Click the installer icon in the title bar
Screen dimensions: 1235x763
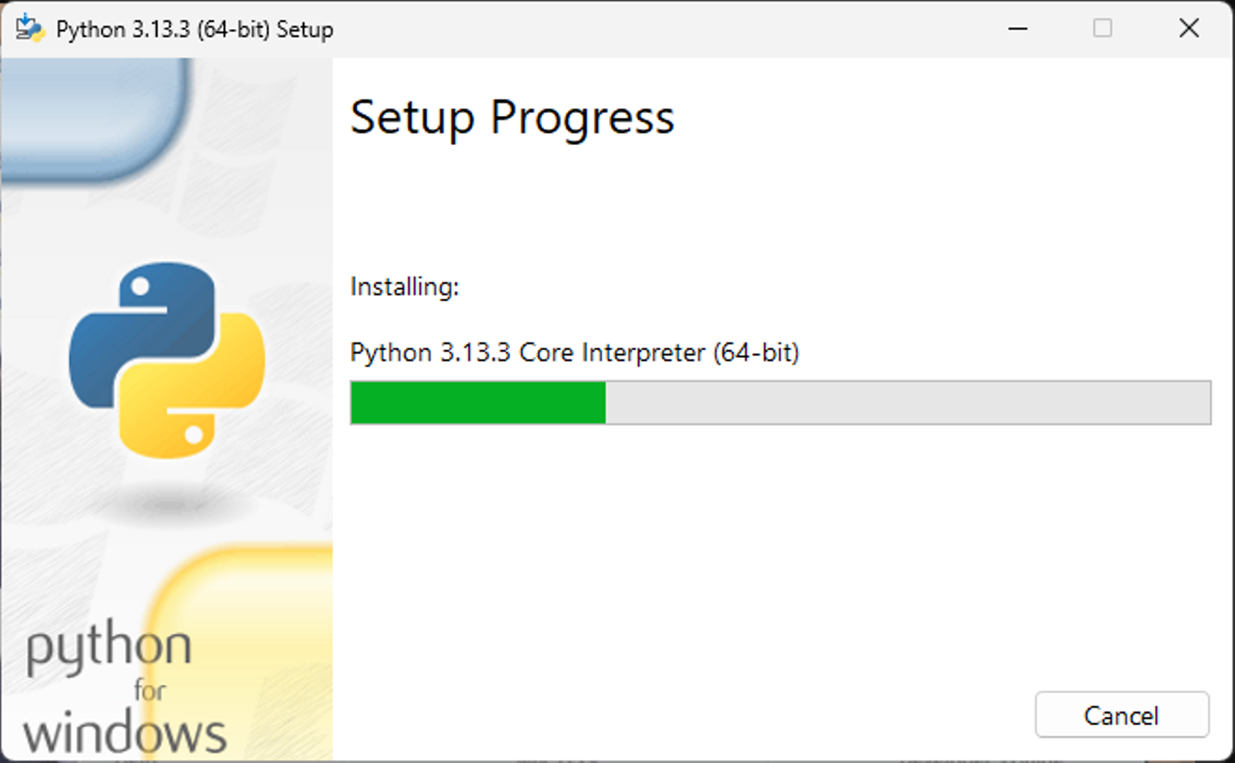(29, 28)
